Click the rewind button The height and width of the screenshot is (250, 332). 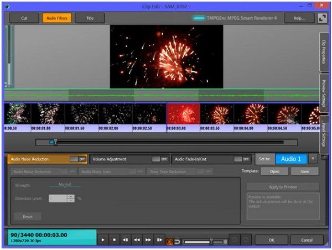137,240
